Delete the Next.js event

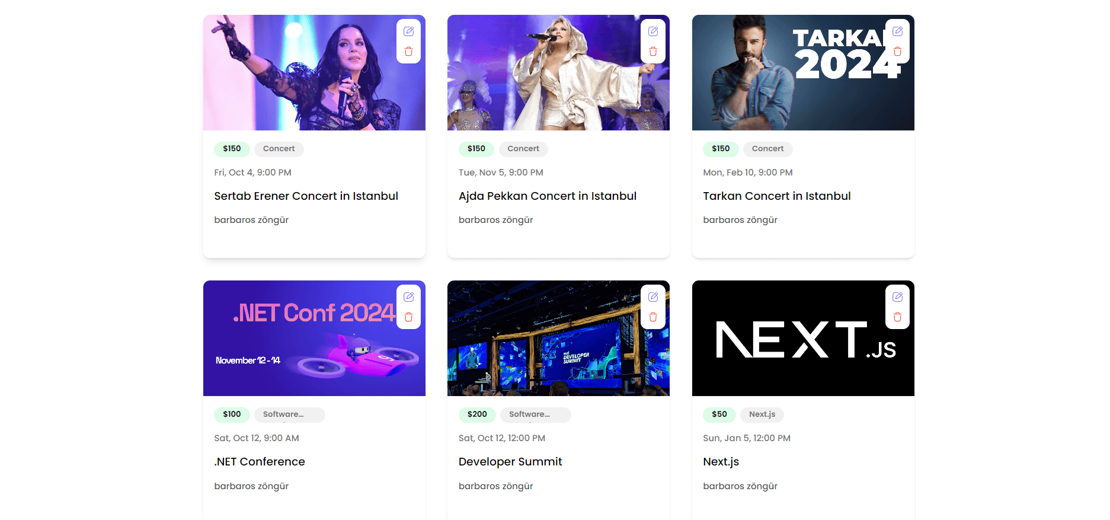point(897,317)
